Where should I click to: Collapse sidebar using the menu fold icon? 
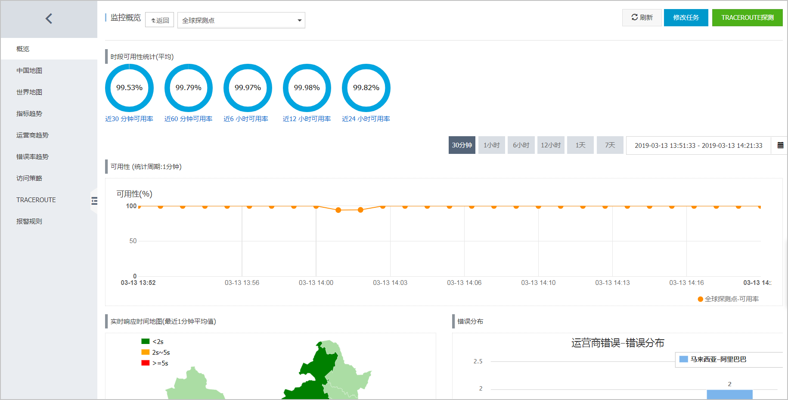[x=94, y=200]
